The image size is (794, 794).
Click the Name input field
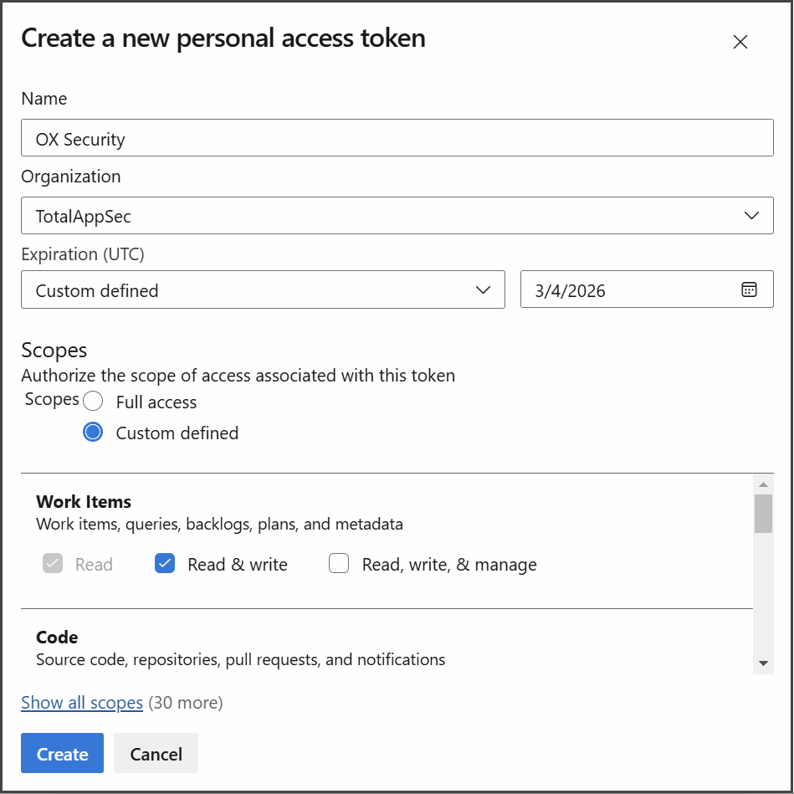(x=397, y=138)
